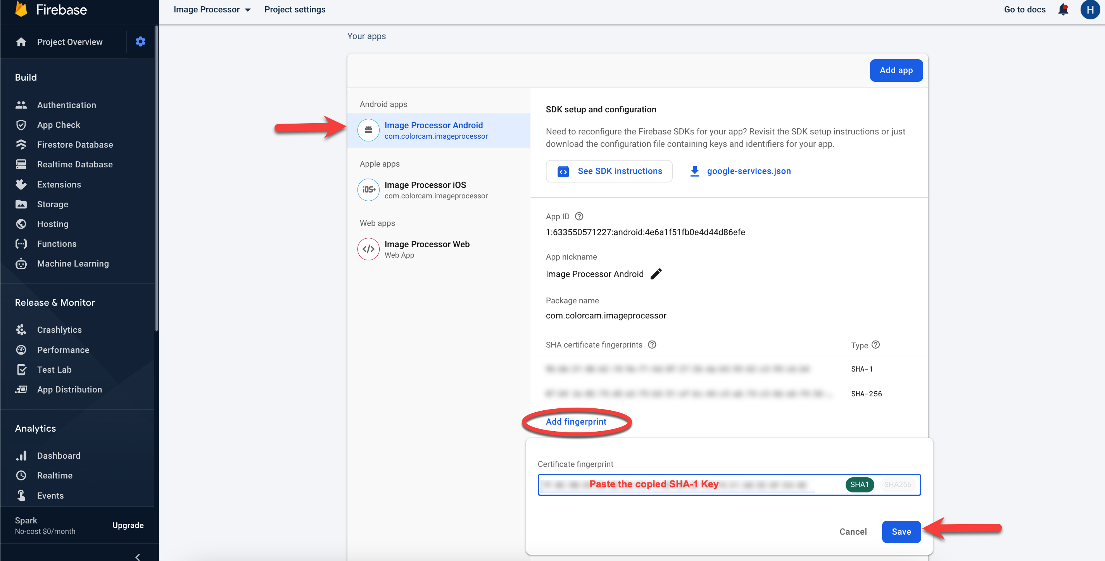
Task: Open Go to docs link
Action: click(x=1025, y=9)
